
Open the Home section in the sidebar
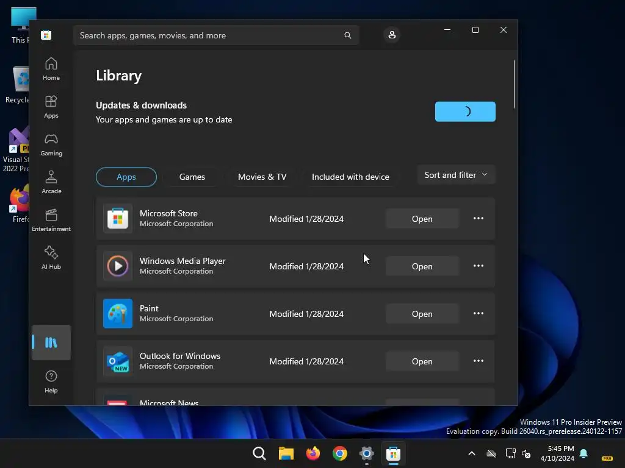[51, 69]
